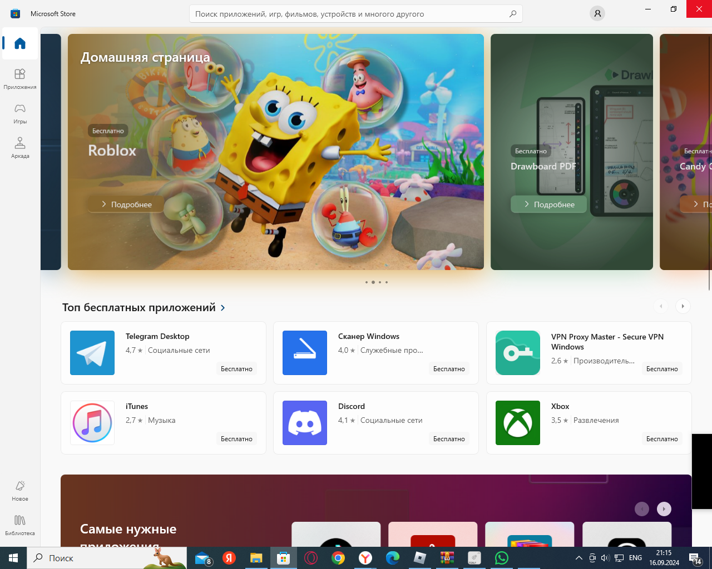The image size is (712, 569).
Task: Open Игры section in sidebar
Action: [20, 113]
